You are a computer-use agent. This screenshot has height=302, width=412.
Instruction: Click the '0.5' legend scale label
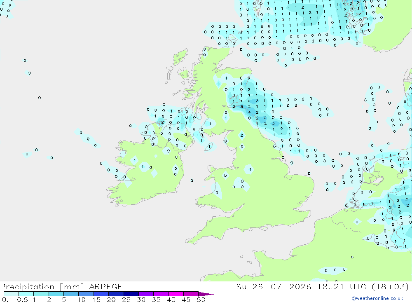(22, 300)
